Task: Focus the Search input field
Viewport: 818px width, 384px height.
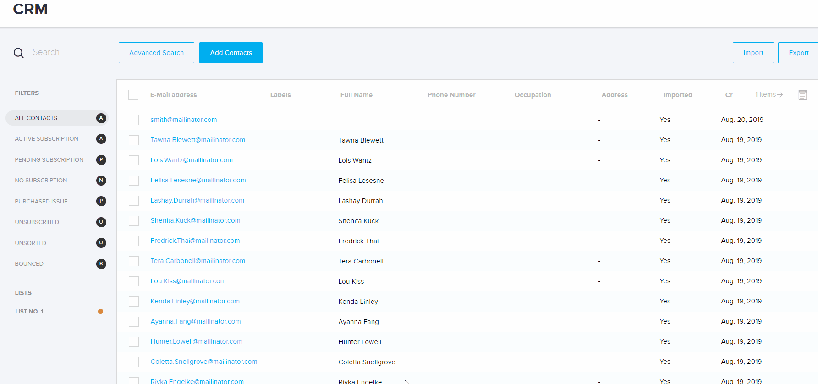Action: [69, 52]
